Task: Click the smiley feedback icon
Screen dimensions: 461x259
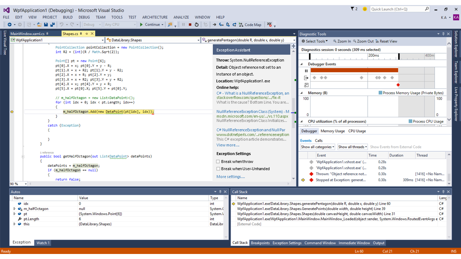Action: point(365,9)
